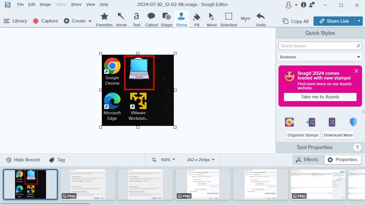Select the Fill tool
The height and width of the screenshot is (205, 365).
pyautogui.click(x=196, y=19)
